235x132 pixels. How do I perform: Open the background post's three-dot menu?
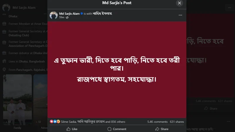click(x=229, y=8)
